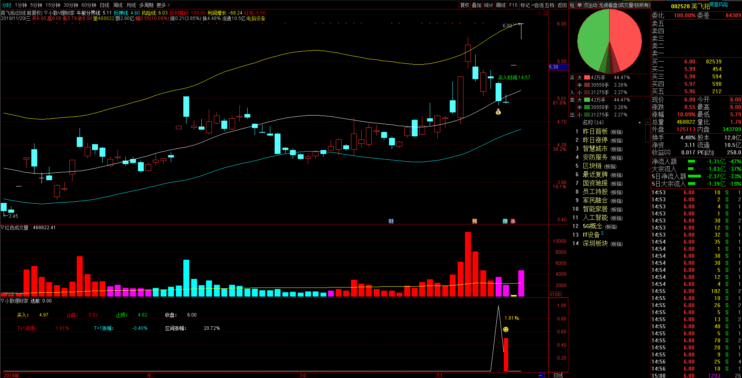
Task: Click the money bag marker on the chart
Action: (x=498, y=112)
